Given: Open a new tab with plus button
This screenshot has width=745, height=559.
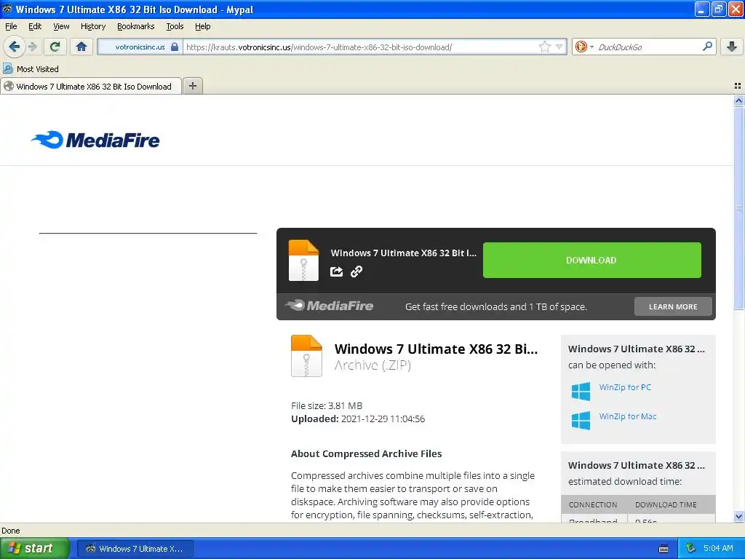Looking at the screenshot, I should [192, 86].
